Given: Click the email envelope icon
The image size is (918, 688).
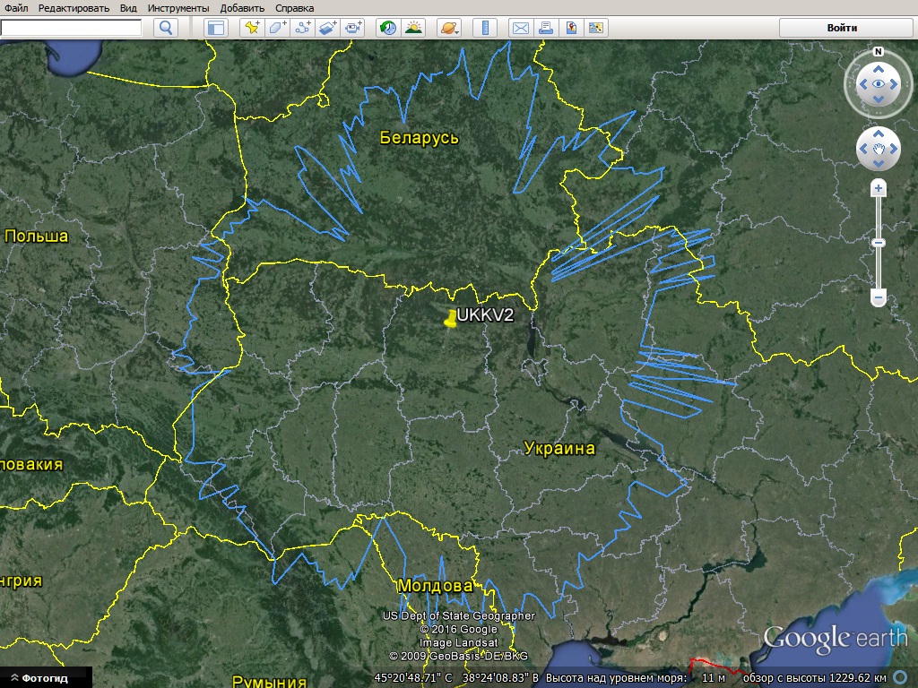Looking at the screenshot, I should (520, 28).
